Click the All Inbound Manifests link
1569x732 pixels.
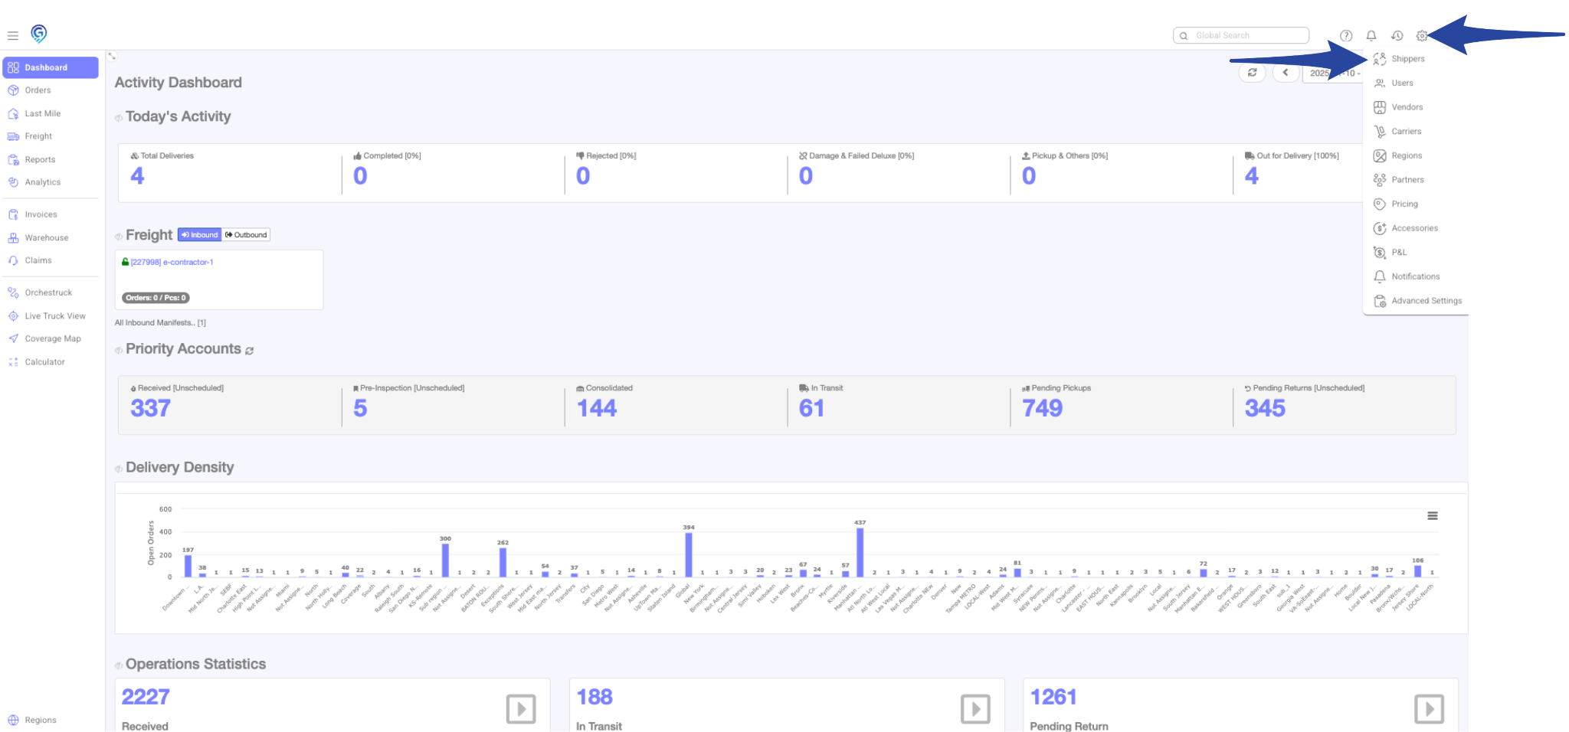coord(160,323)
